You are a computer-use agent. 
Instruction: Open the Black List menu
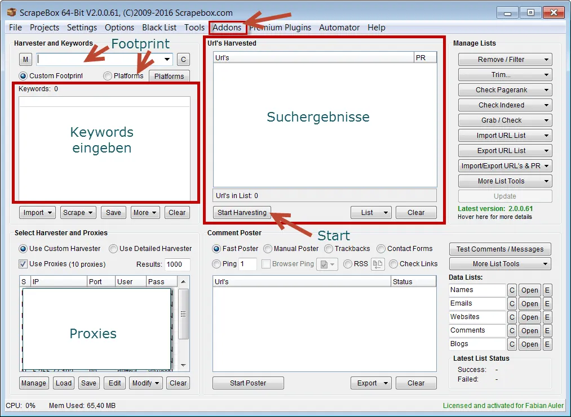point(159,28)
